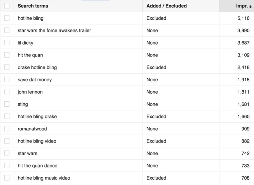
Task: Select the 'sting' row checkbox
Action: point(7,104)
